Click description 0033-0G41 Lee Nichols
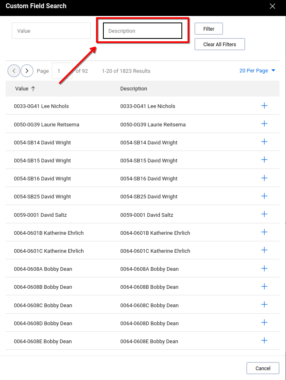286x380 pixels. pyautogui.click(x=148, y=106)
